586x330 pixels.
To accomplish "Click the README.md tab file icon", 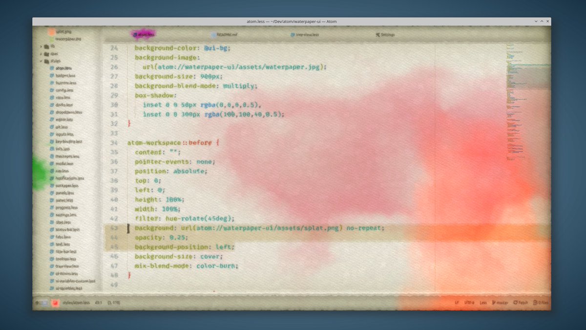I will point(213,35).
